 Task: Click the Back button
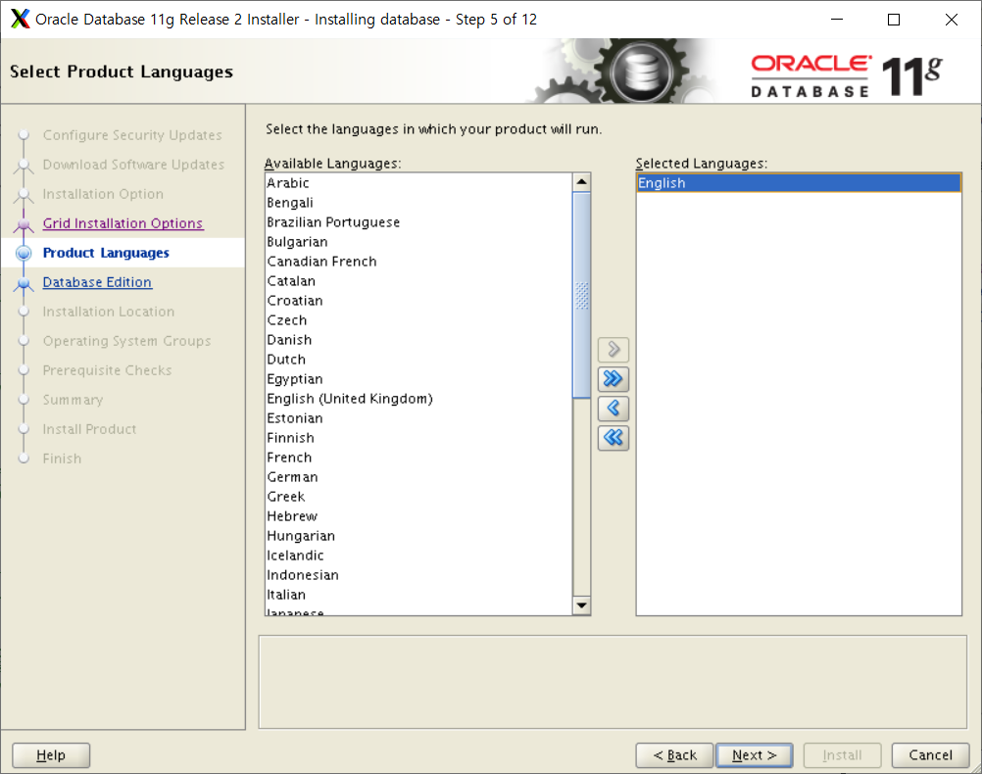pyautogui.click(x=674, y=755)
